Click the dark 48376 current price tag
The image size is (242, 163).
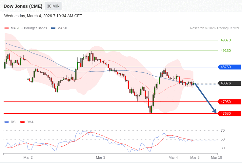coord(229,83)
